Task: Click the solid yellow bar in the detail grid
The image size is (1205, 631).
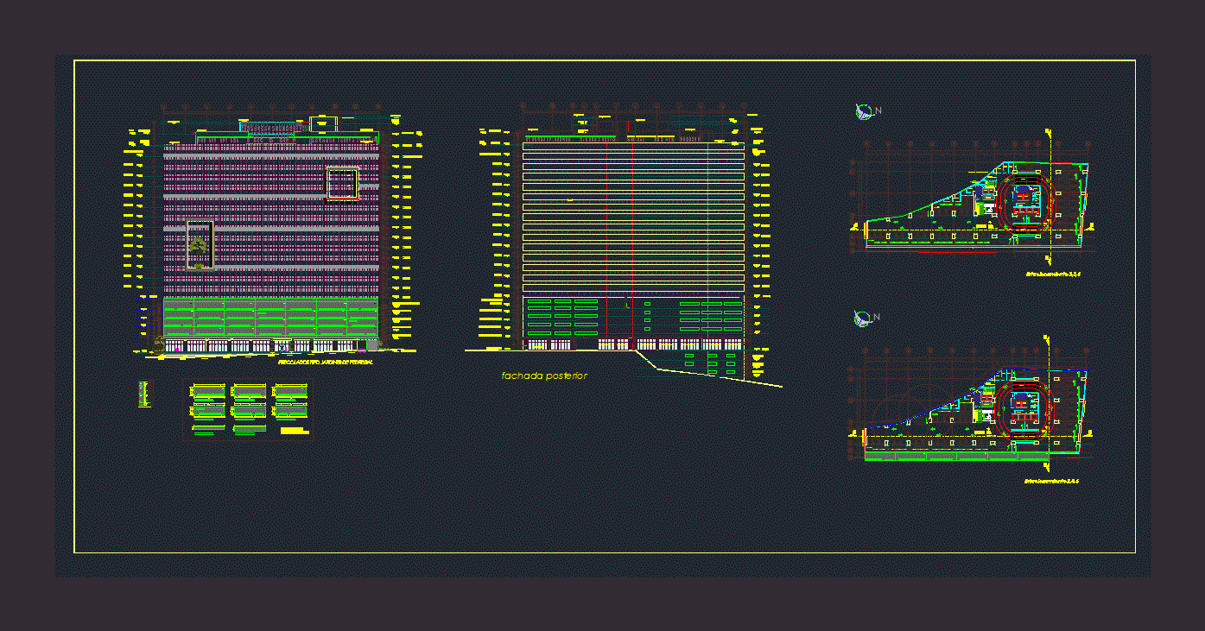Action: (x=294, y=430)
